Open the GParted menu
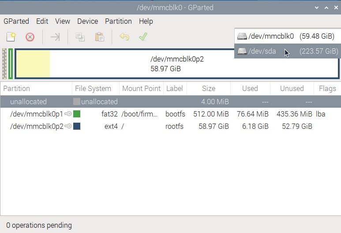 (16, 21)
